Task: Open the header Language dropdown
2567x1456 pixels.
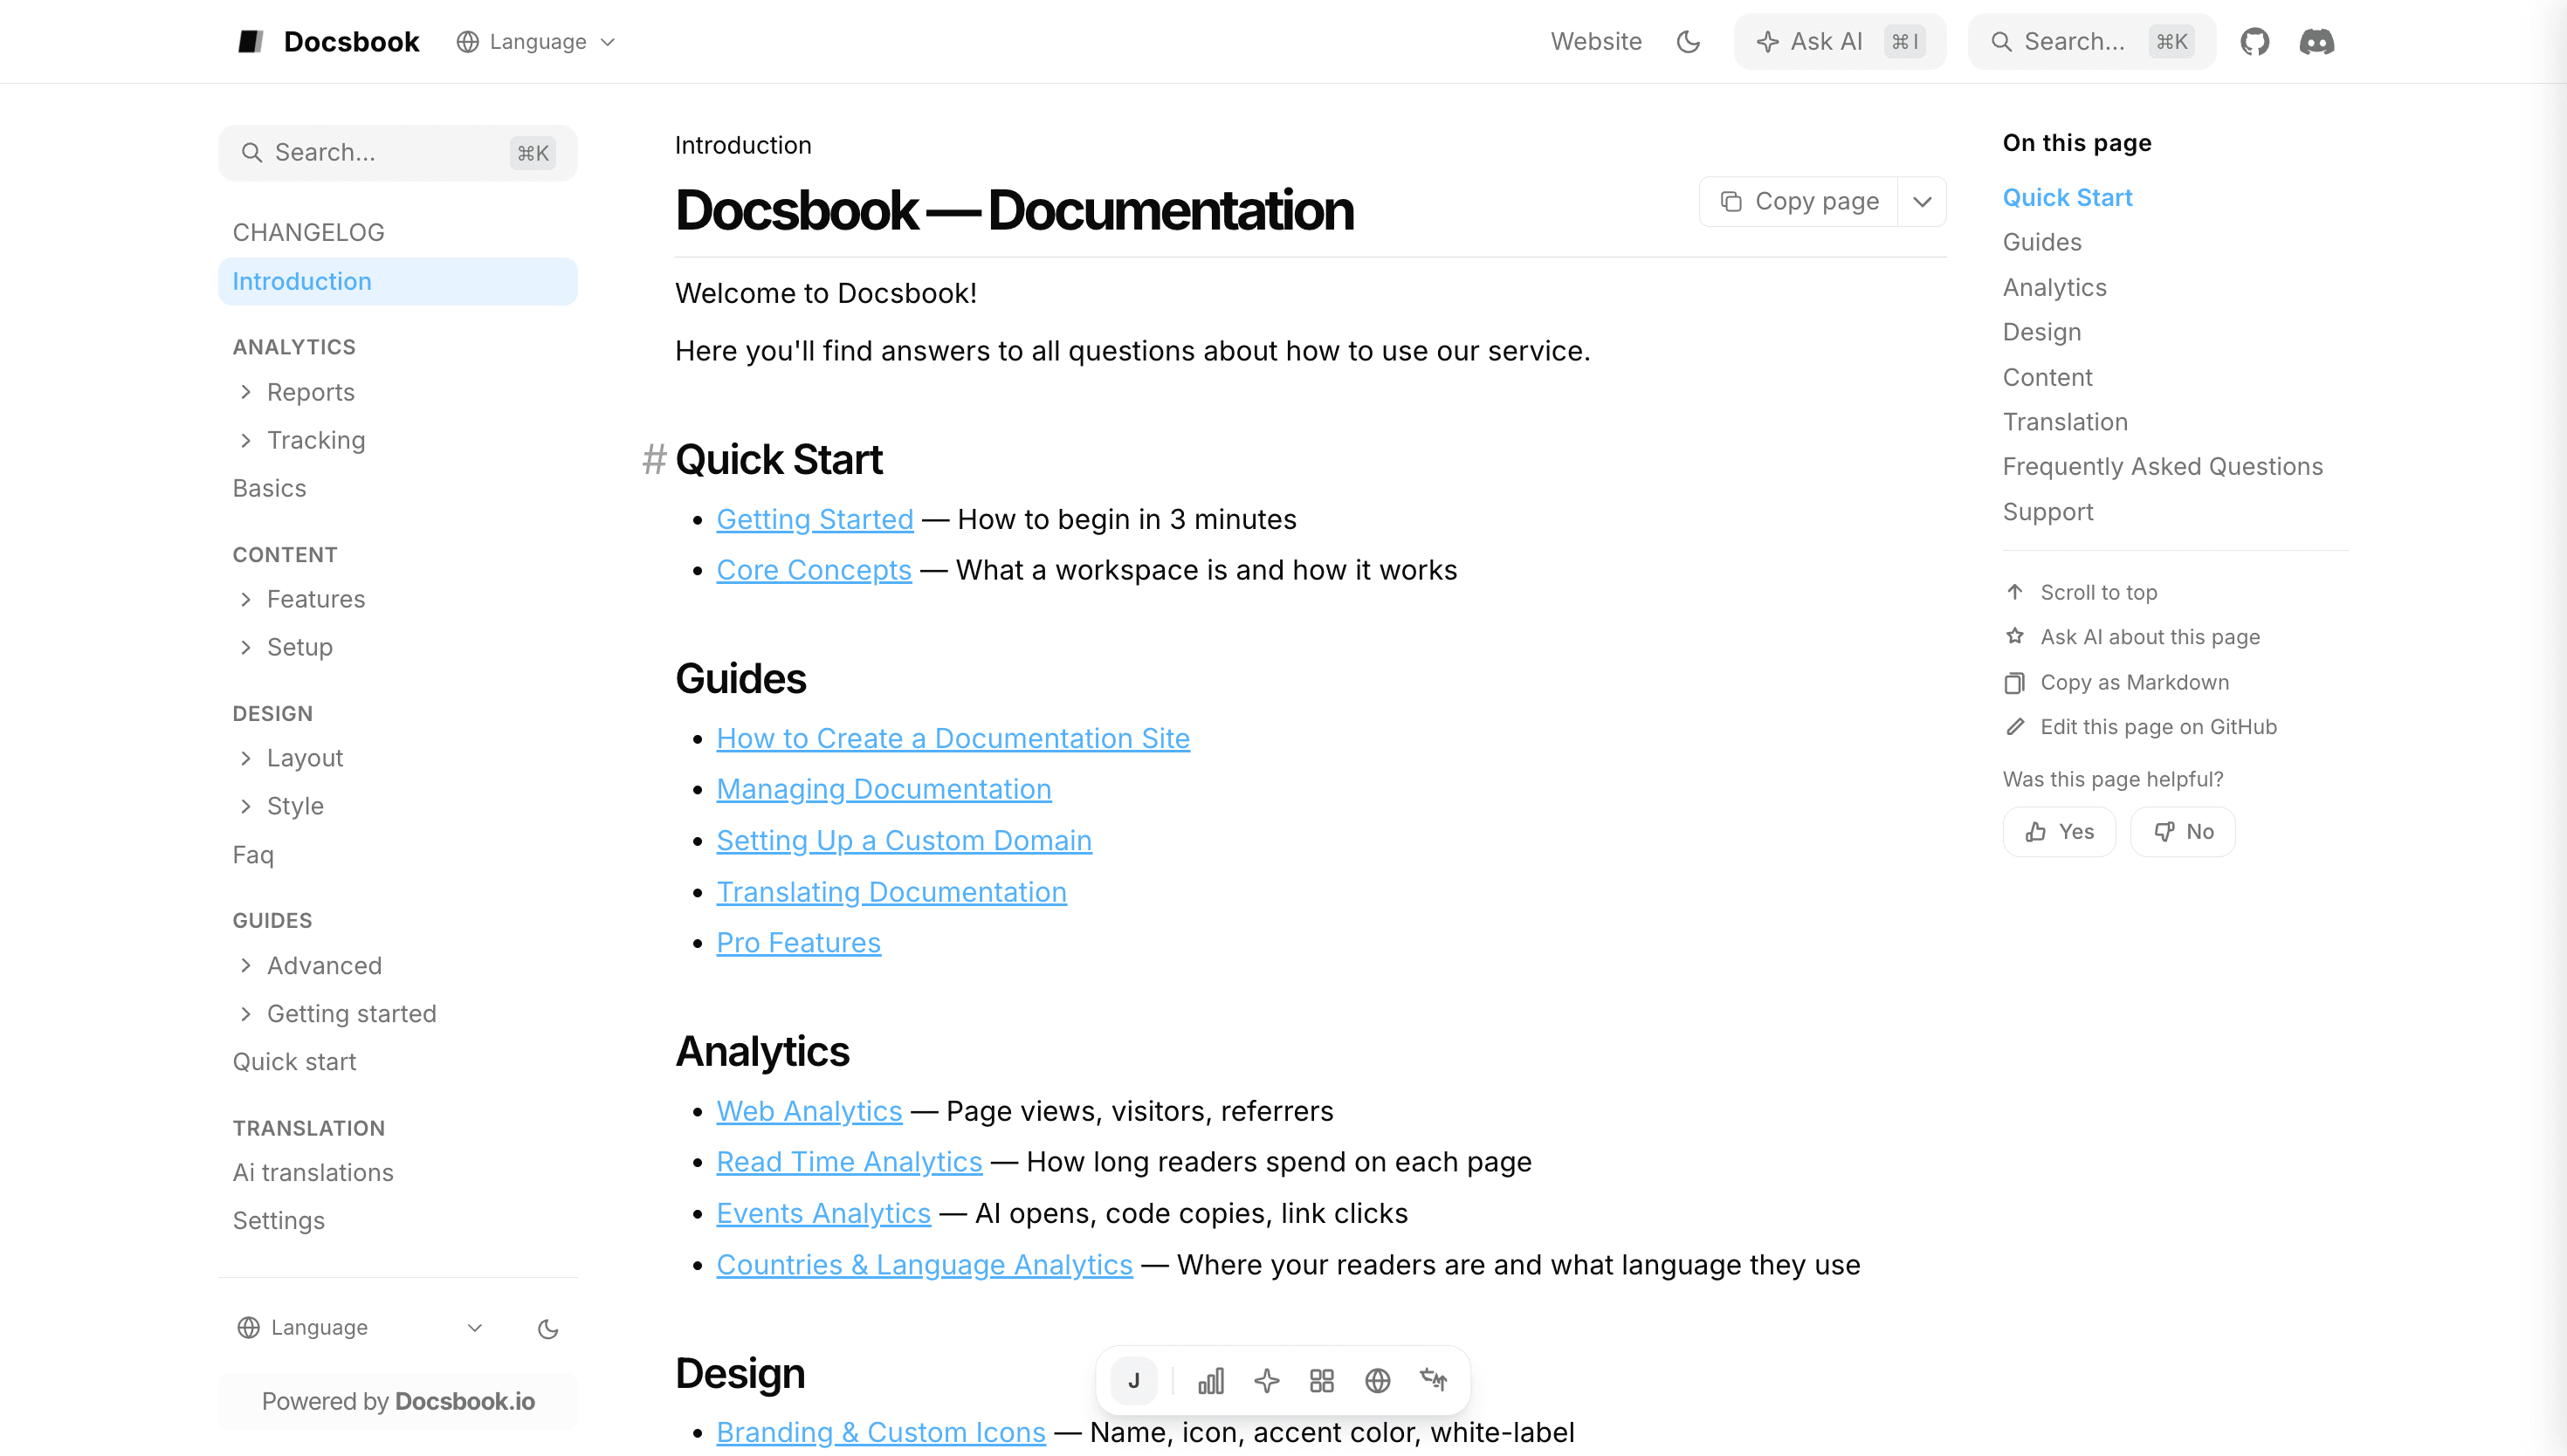Action: click(x=536, y=42)
